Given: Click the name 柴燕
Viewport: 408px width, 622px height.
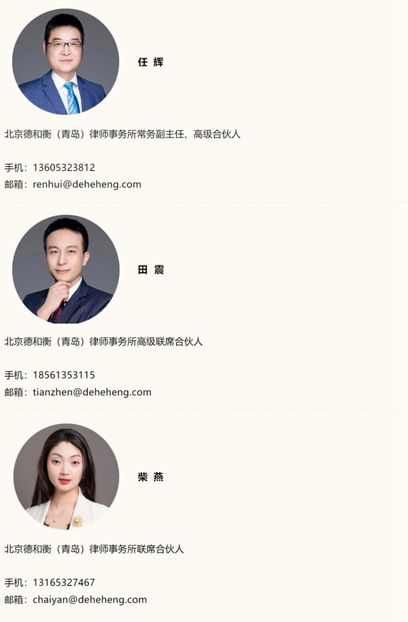Looking at the screenshot, I should [x=151, y=477].
